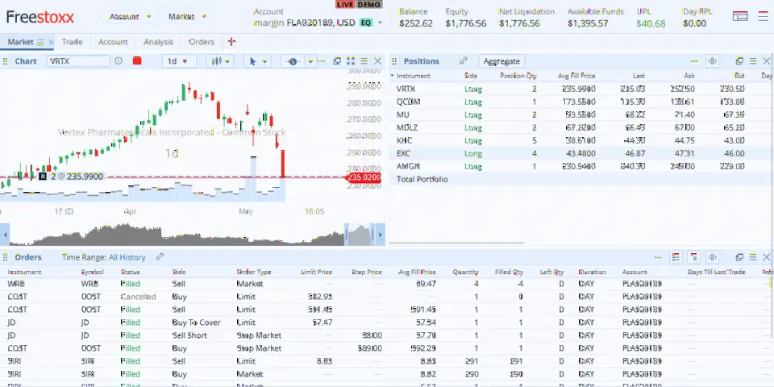The width and height of the screenshot is (774, 387).
Task: Click the Freestoxx logo
Action: (40, 17)
